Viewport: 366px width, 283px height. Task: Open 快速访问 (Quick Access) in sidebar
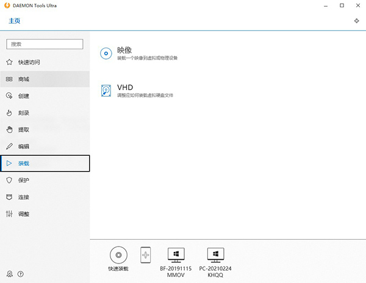(29, 62)
